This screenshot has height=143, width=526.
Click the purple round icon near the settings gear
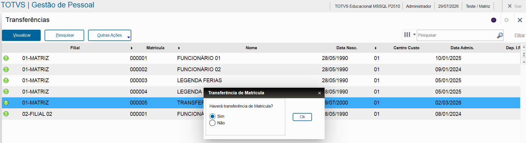[x=494, y=20]
